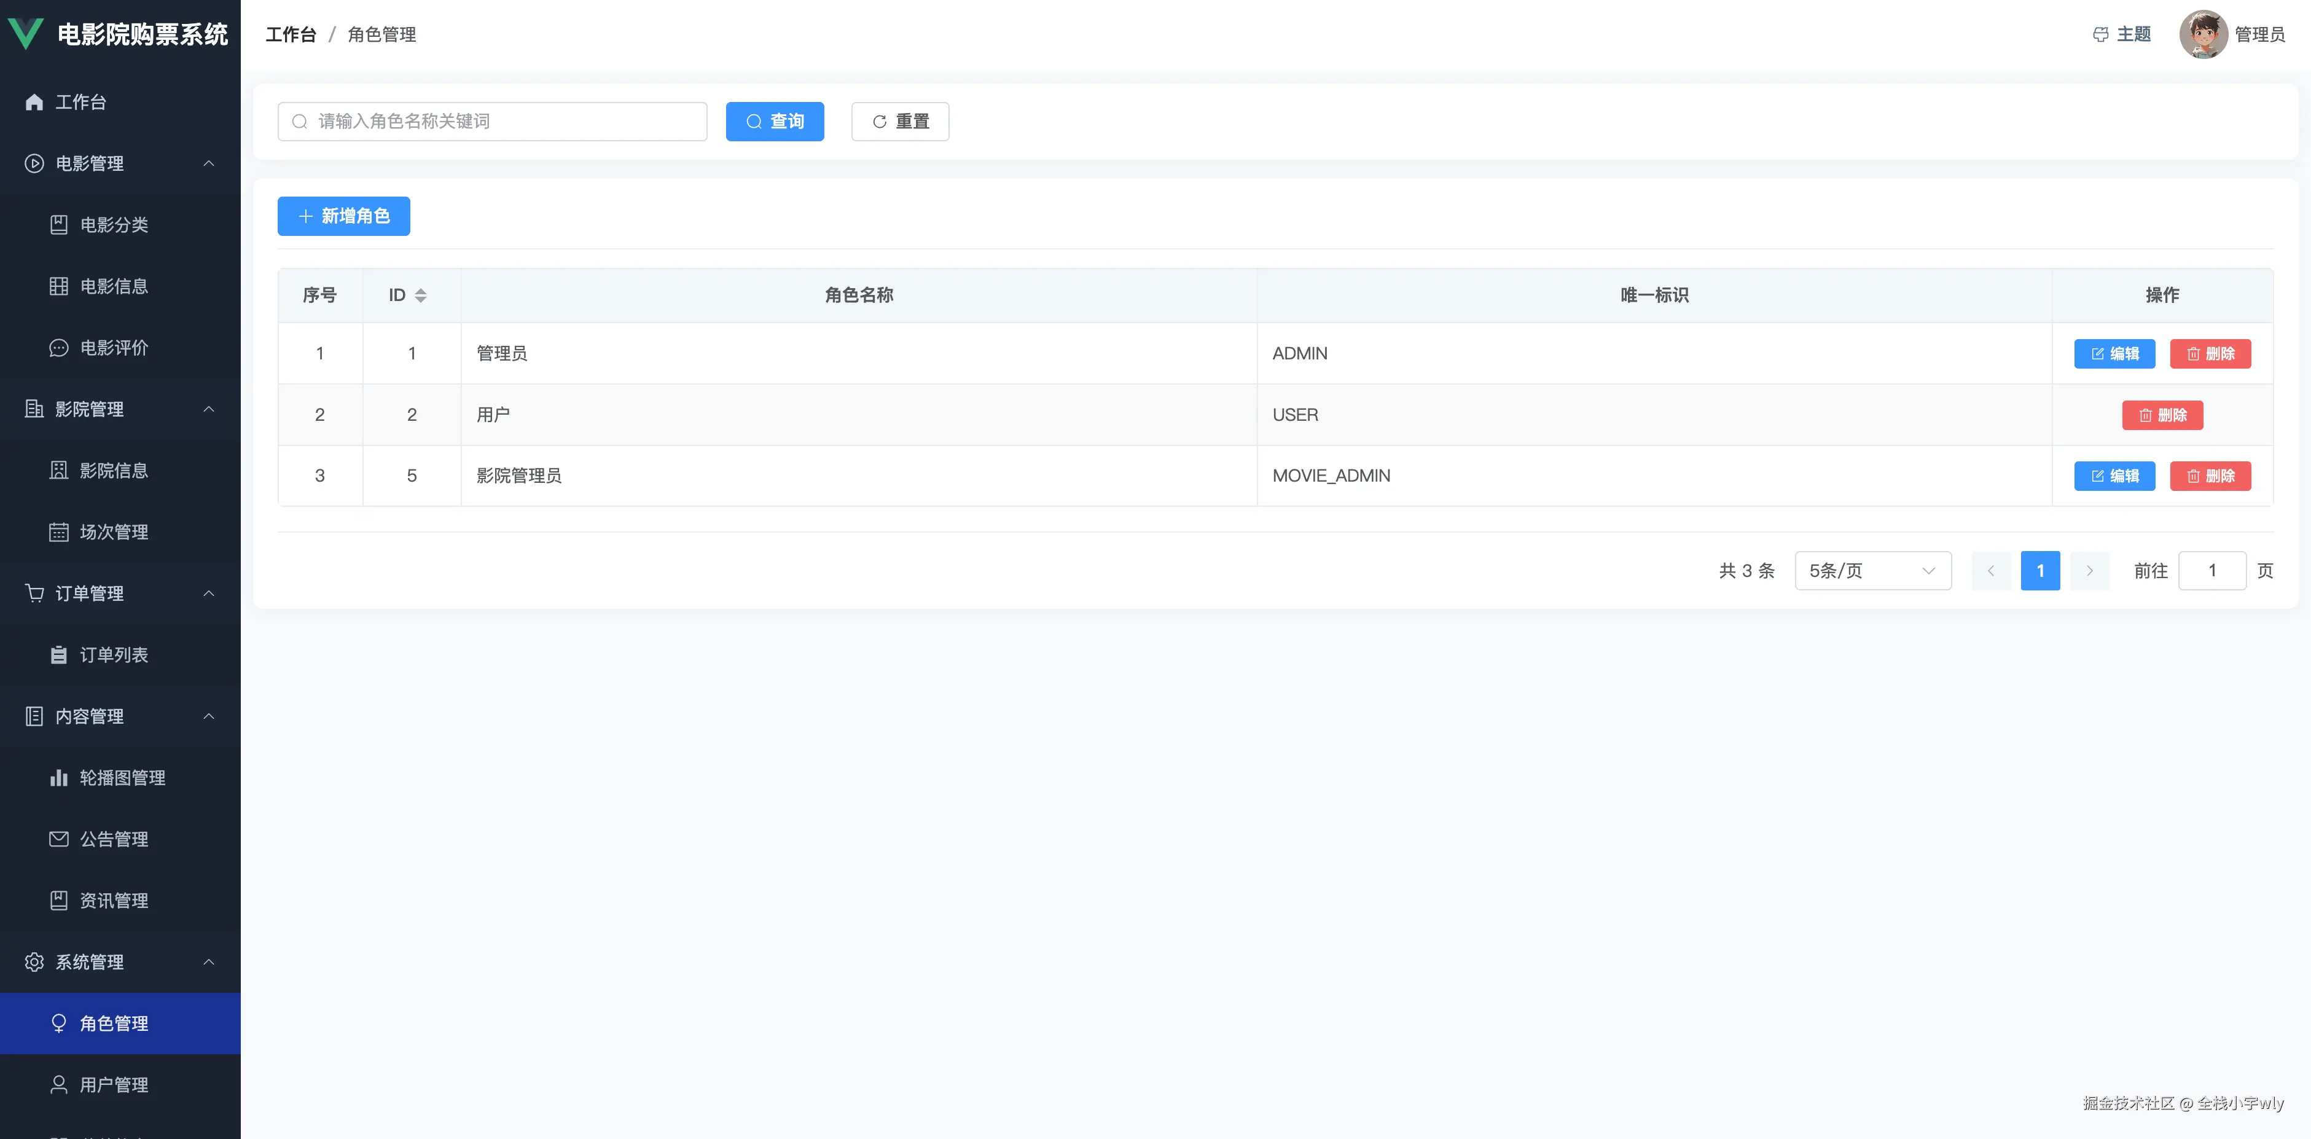Click the 电影评价 chat bubble icon
This screenshot has height=1139, width=2311.
tap(58, 348)
